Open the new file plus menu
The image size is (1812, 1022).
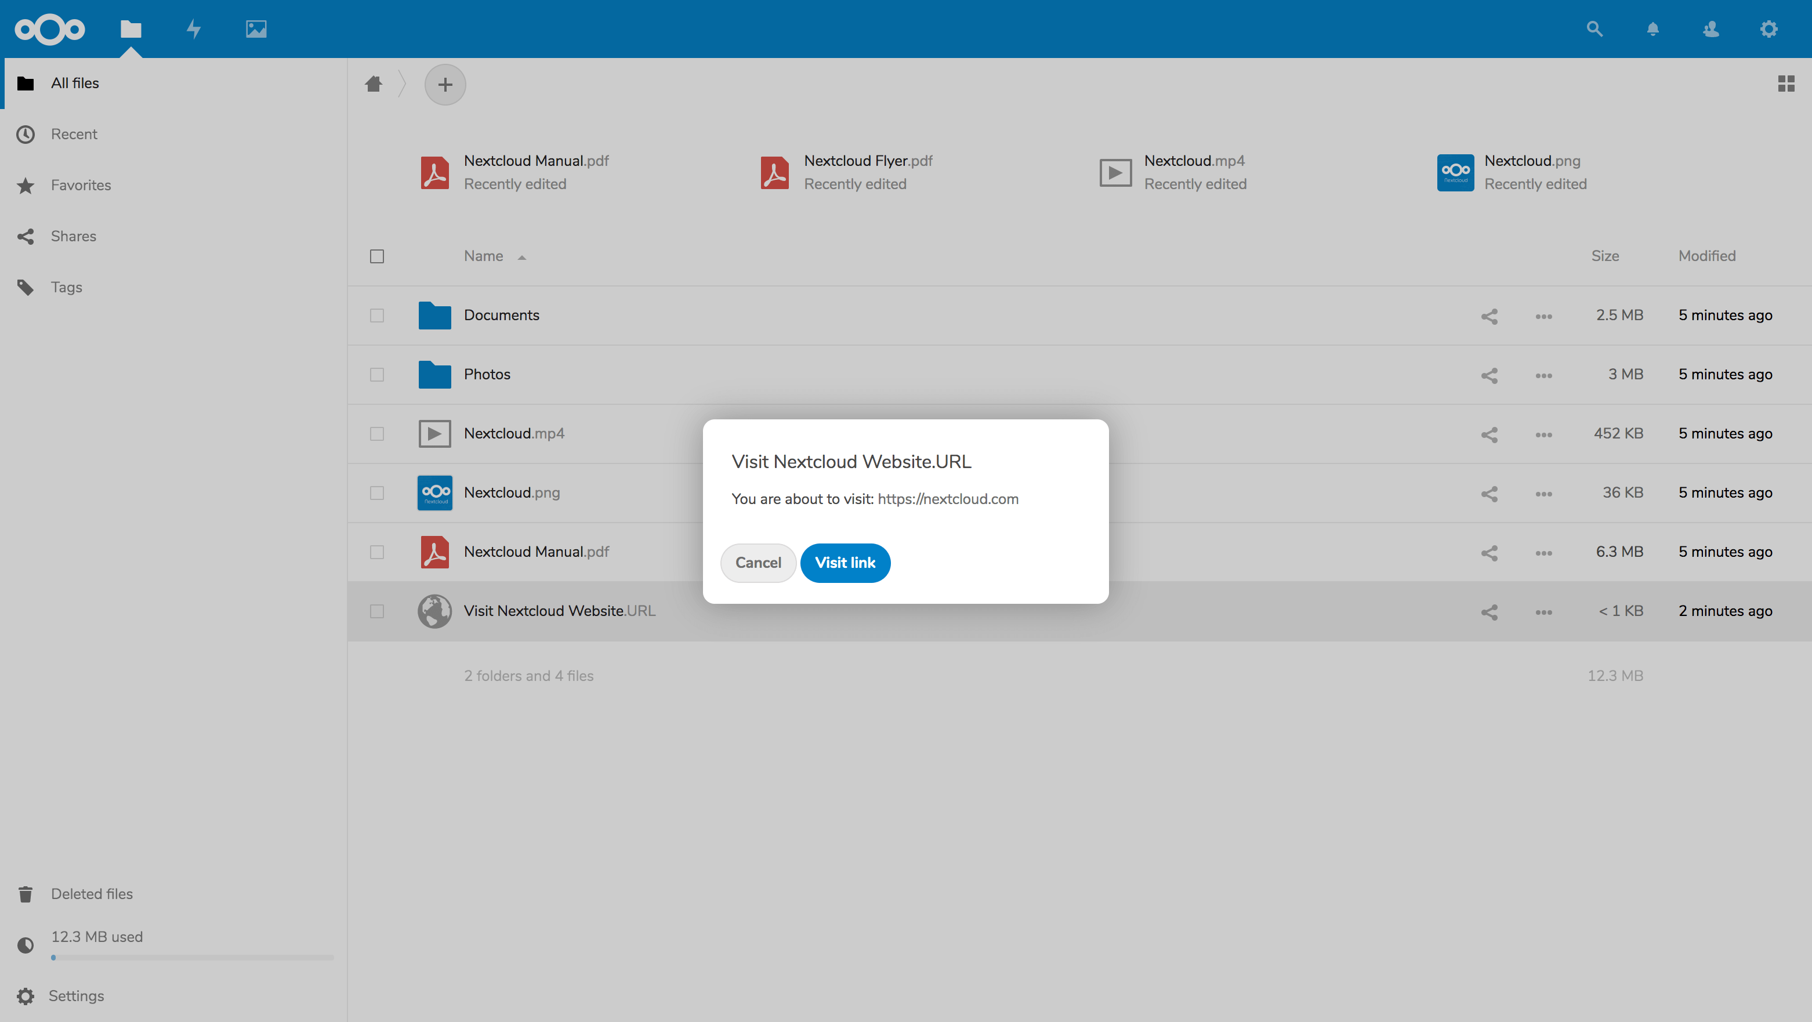[444, 85]
